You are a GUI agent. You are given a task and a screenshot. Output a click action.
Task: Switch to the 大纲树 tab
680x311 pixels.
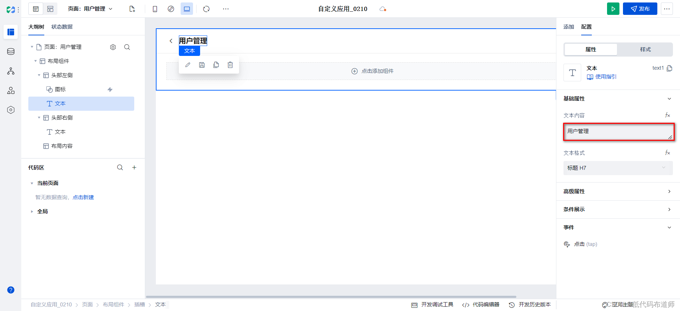pyautogui.click(x=36, y=27)
